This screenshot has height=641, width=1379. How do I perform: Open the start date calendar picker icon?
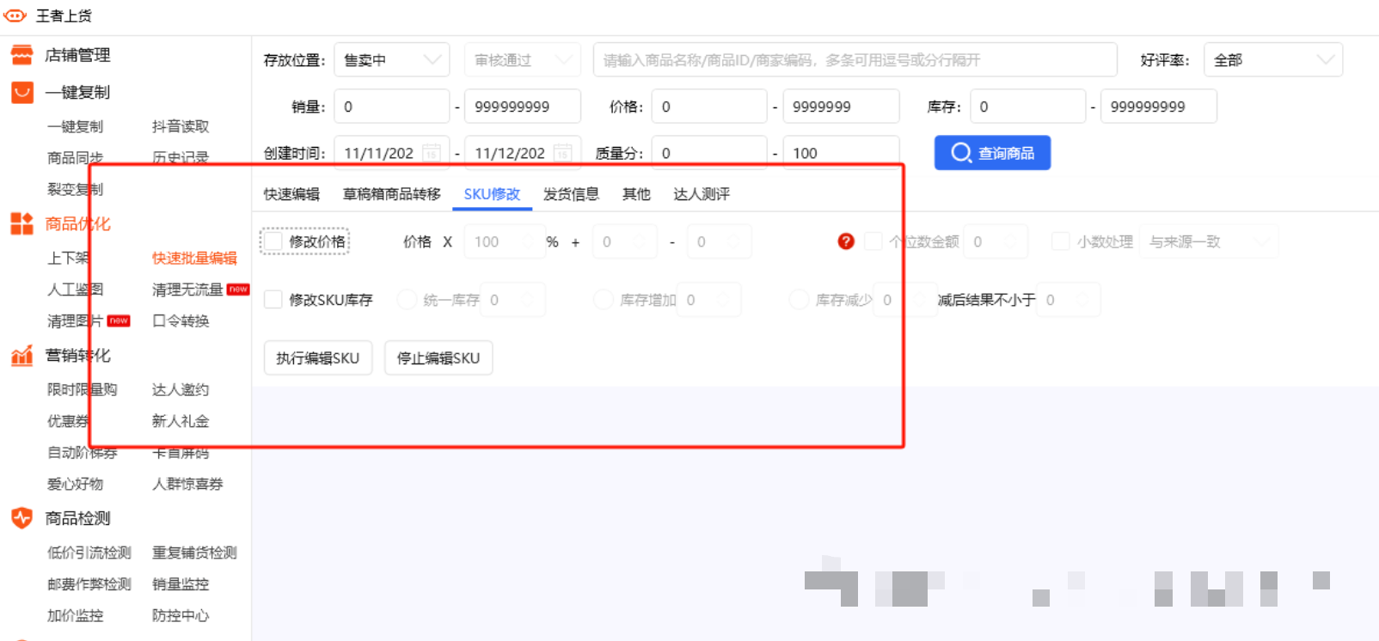[x=432, y=153]
